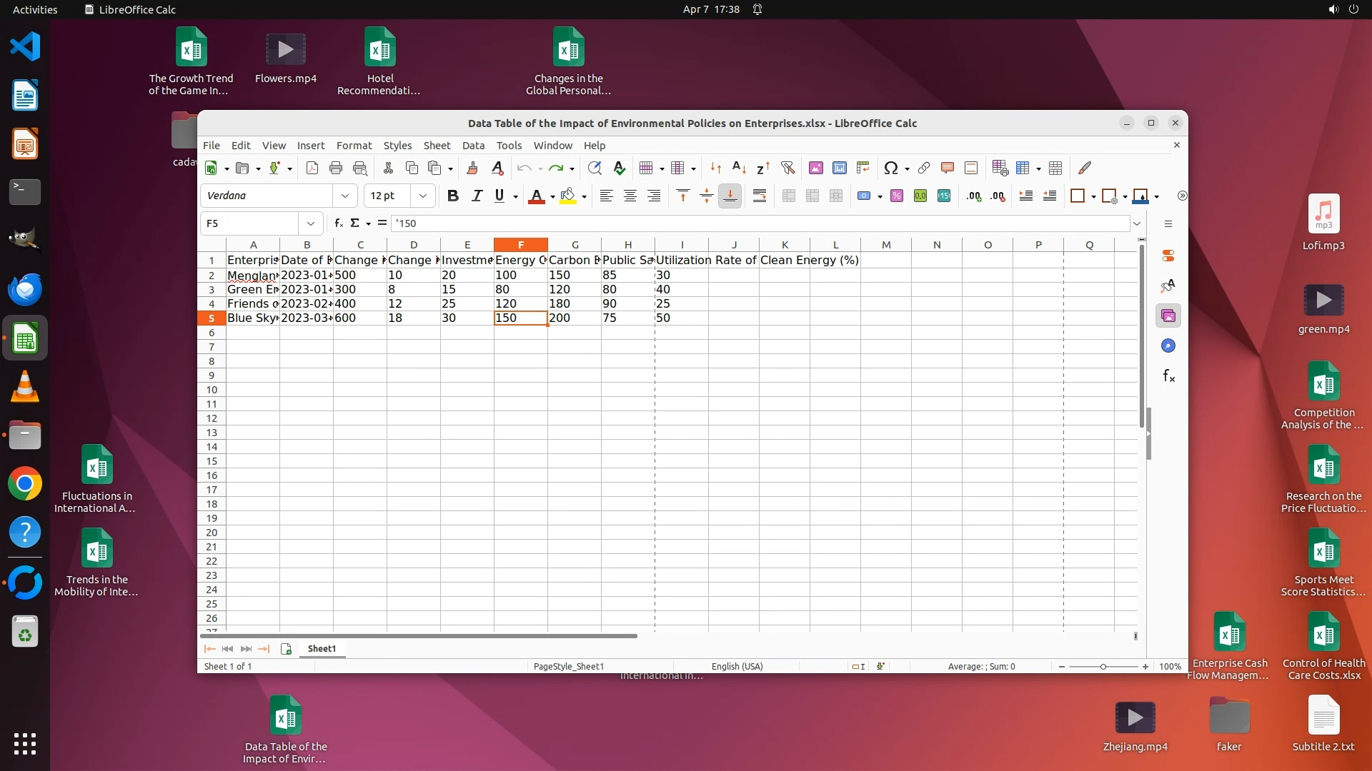Toggle bold formatting
This screenshot has width=1372, height=771.
(x=452, y=196)
